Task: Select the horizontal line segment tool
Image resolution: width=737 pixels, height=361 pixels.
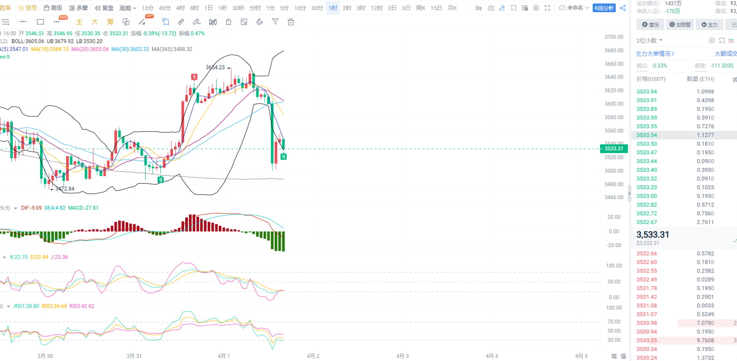Action: [x=23, y=22]
